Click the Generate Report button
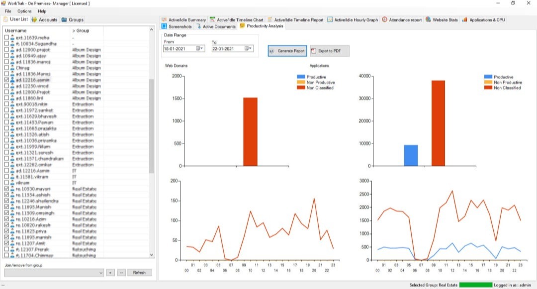The width and height of the screenshot is (537, 289). [287, 51]
